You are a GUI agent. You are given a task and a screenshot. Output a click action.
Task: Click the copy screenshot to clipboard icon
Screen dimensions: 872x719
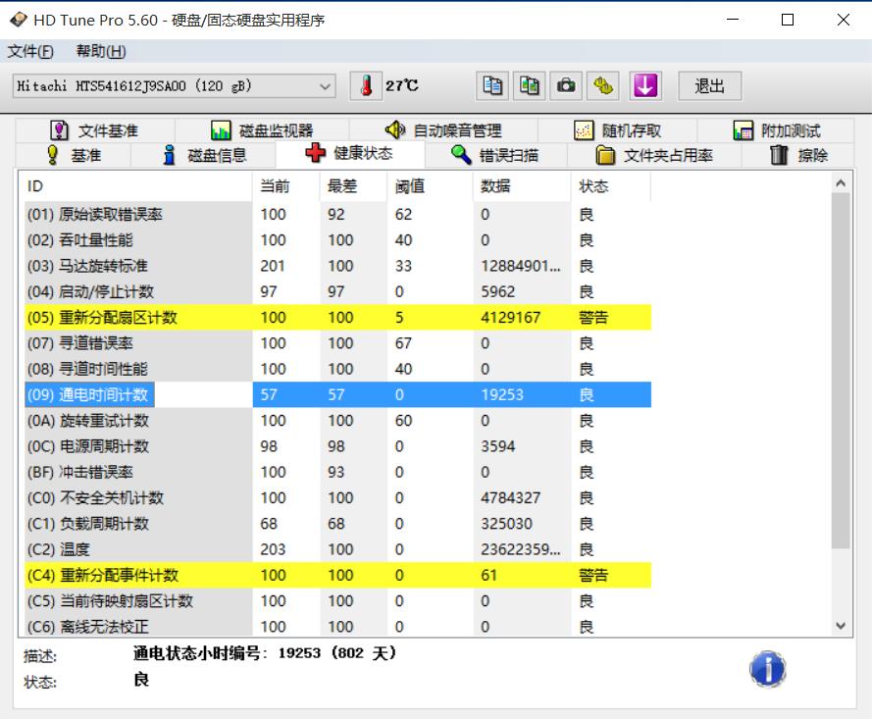pos(530,86)
